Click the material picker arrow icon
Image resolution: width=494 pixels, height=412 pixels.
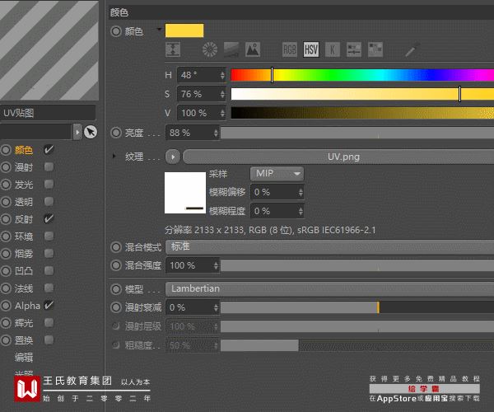91,132
